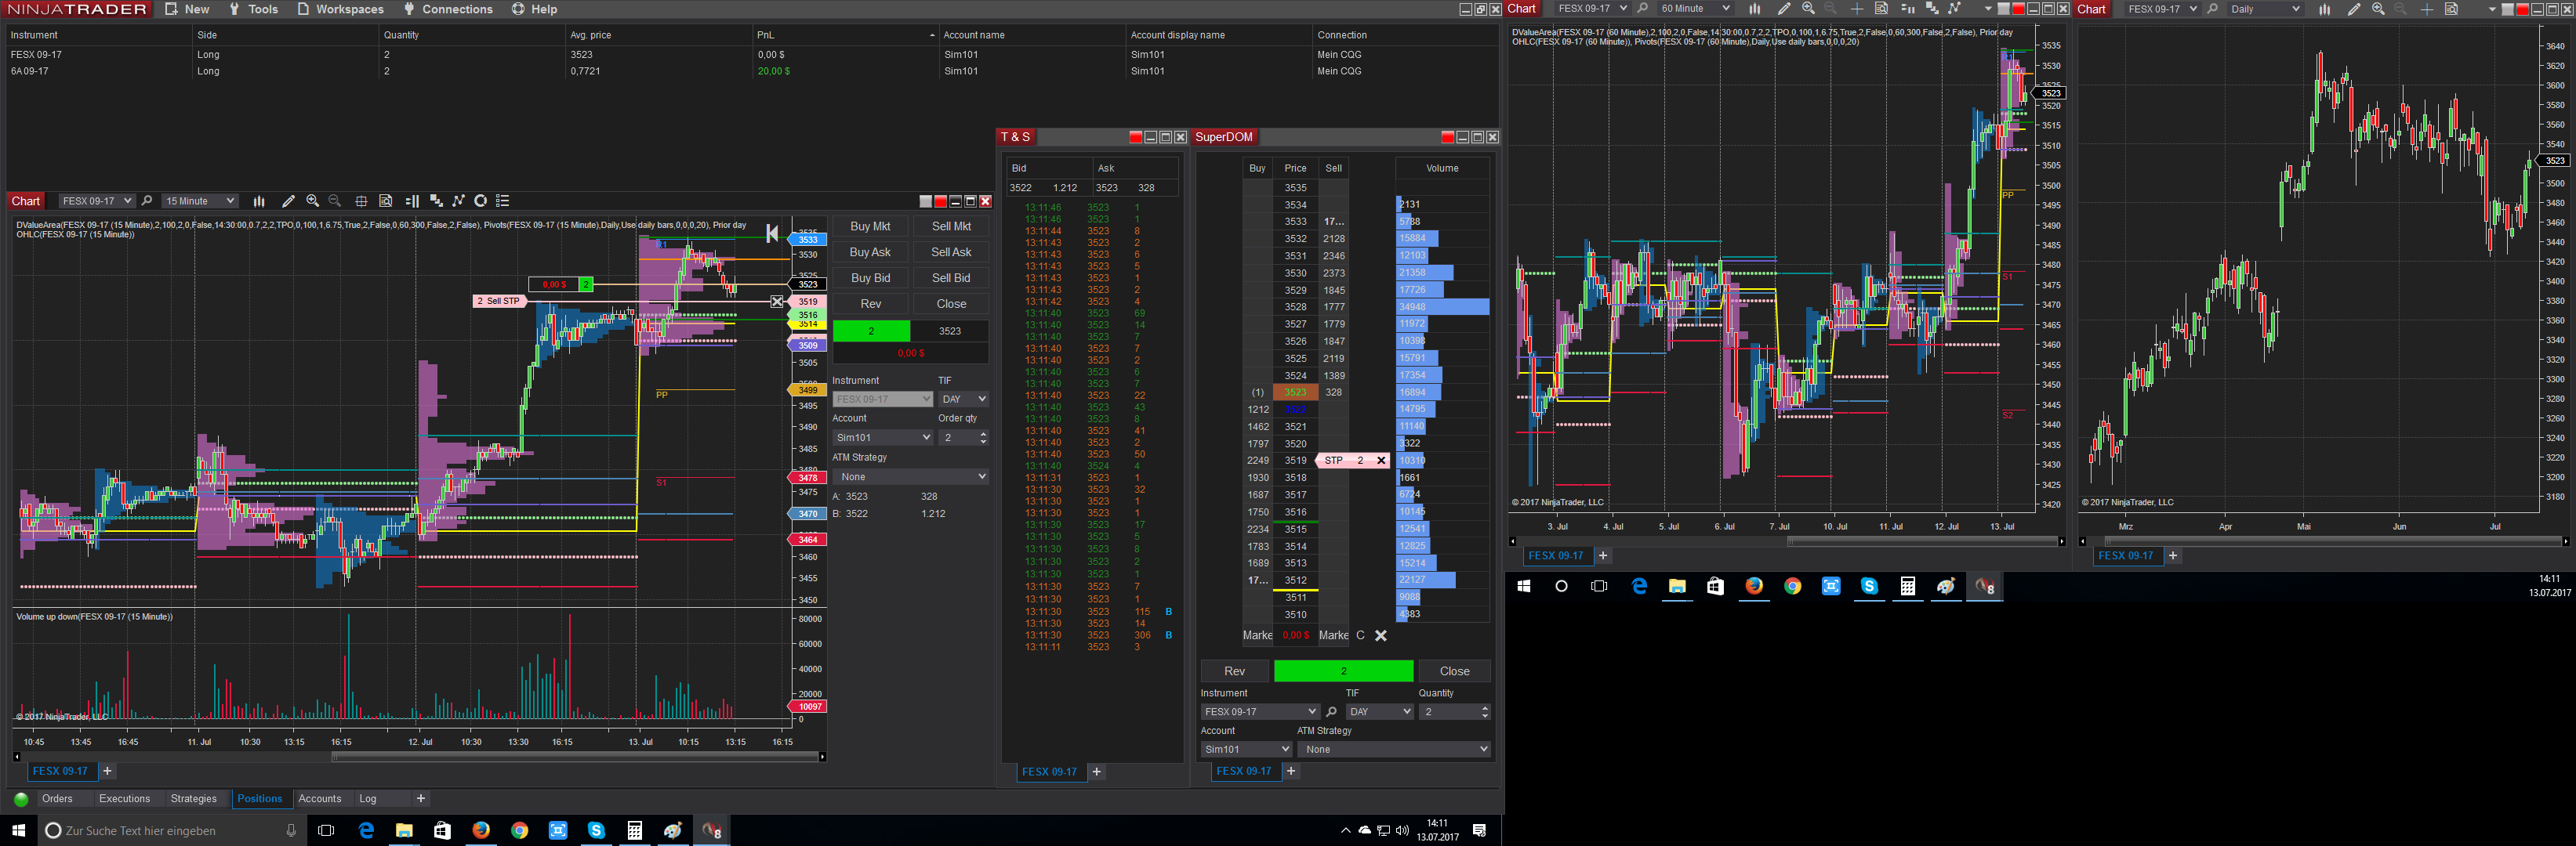
Task: Open bar type settings in 60 Minute chart
Action: [x=1754, y=9]
